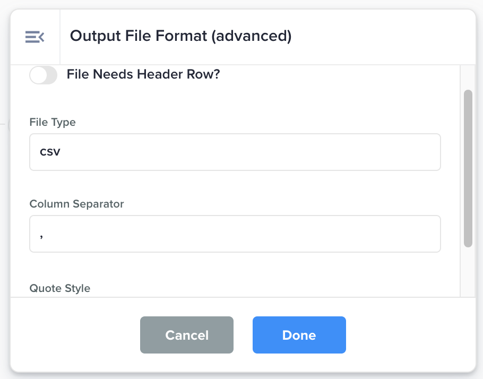Click the 'File Needs Header Row?' label

[143, 75]
